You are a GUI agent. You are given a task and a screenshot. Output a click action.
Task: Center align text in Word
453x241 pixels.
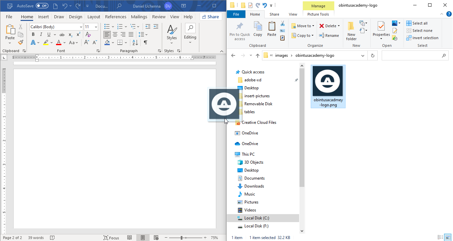click(x=115, y=35)
